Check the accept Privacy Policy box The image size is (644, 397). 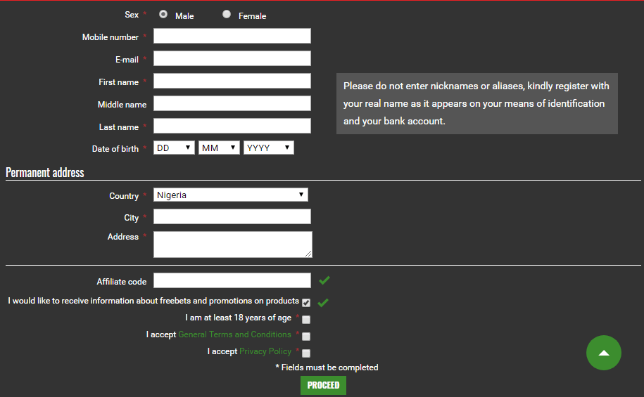pyautogui.click(x=306, y=353)
